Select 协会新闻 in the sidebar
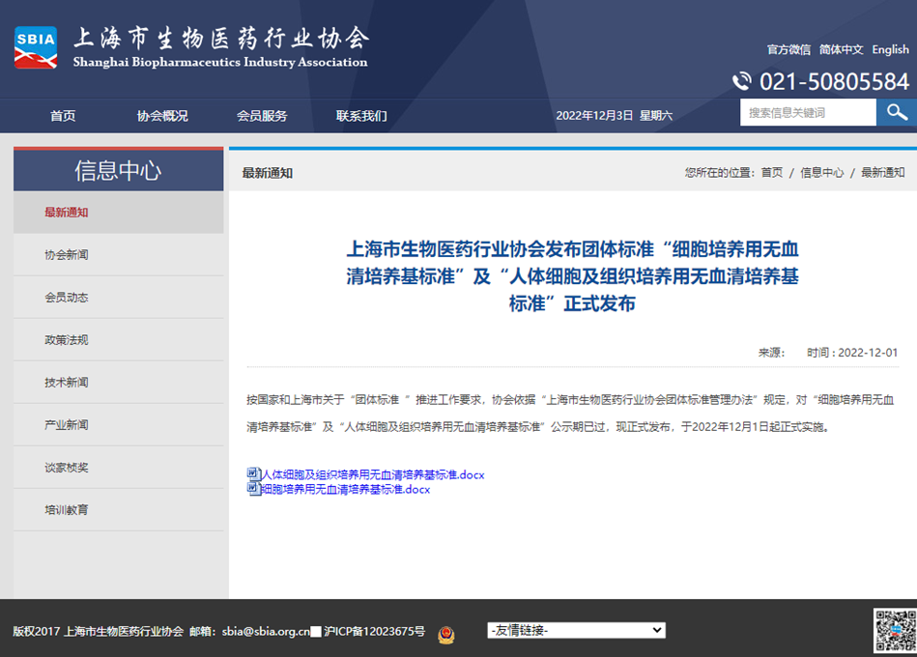This screenshot has height=657, width=917. click(x=66, y=255)
